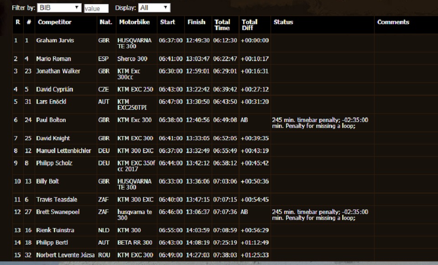Image resolution: width=438 pixels, height=265 pixels.
Task: Click the filter value input field
Action: pos(96,8)
